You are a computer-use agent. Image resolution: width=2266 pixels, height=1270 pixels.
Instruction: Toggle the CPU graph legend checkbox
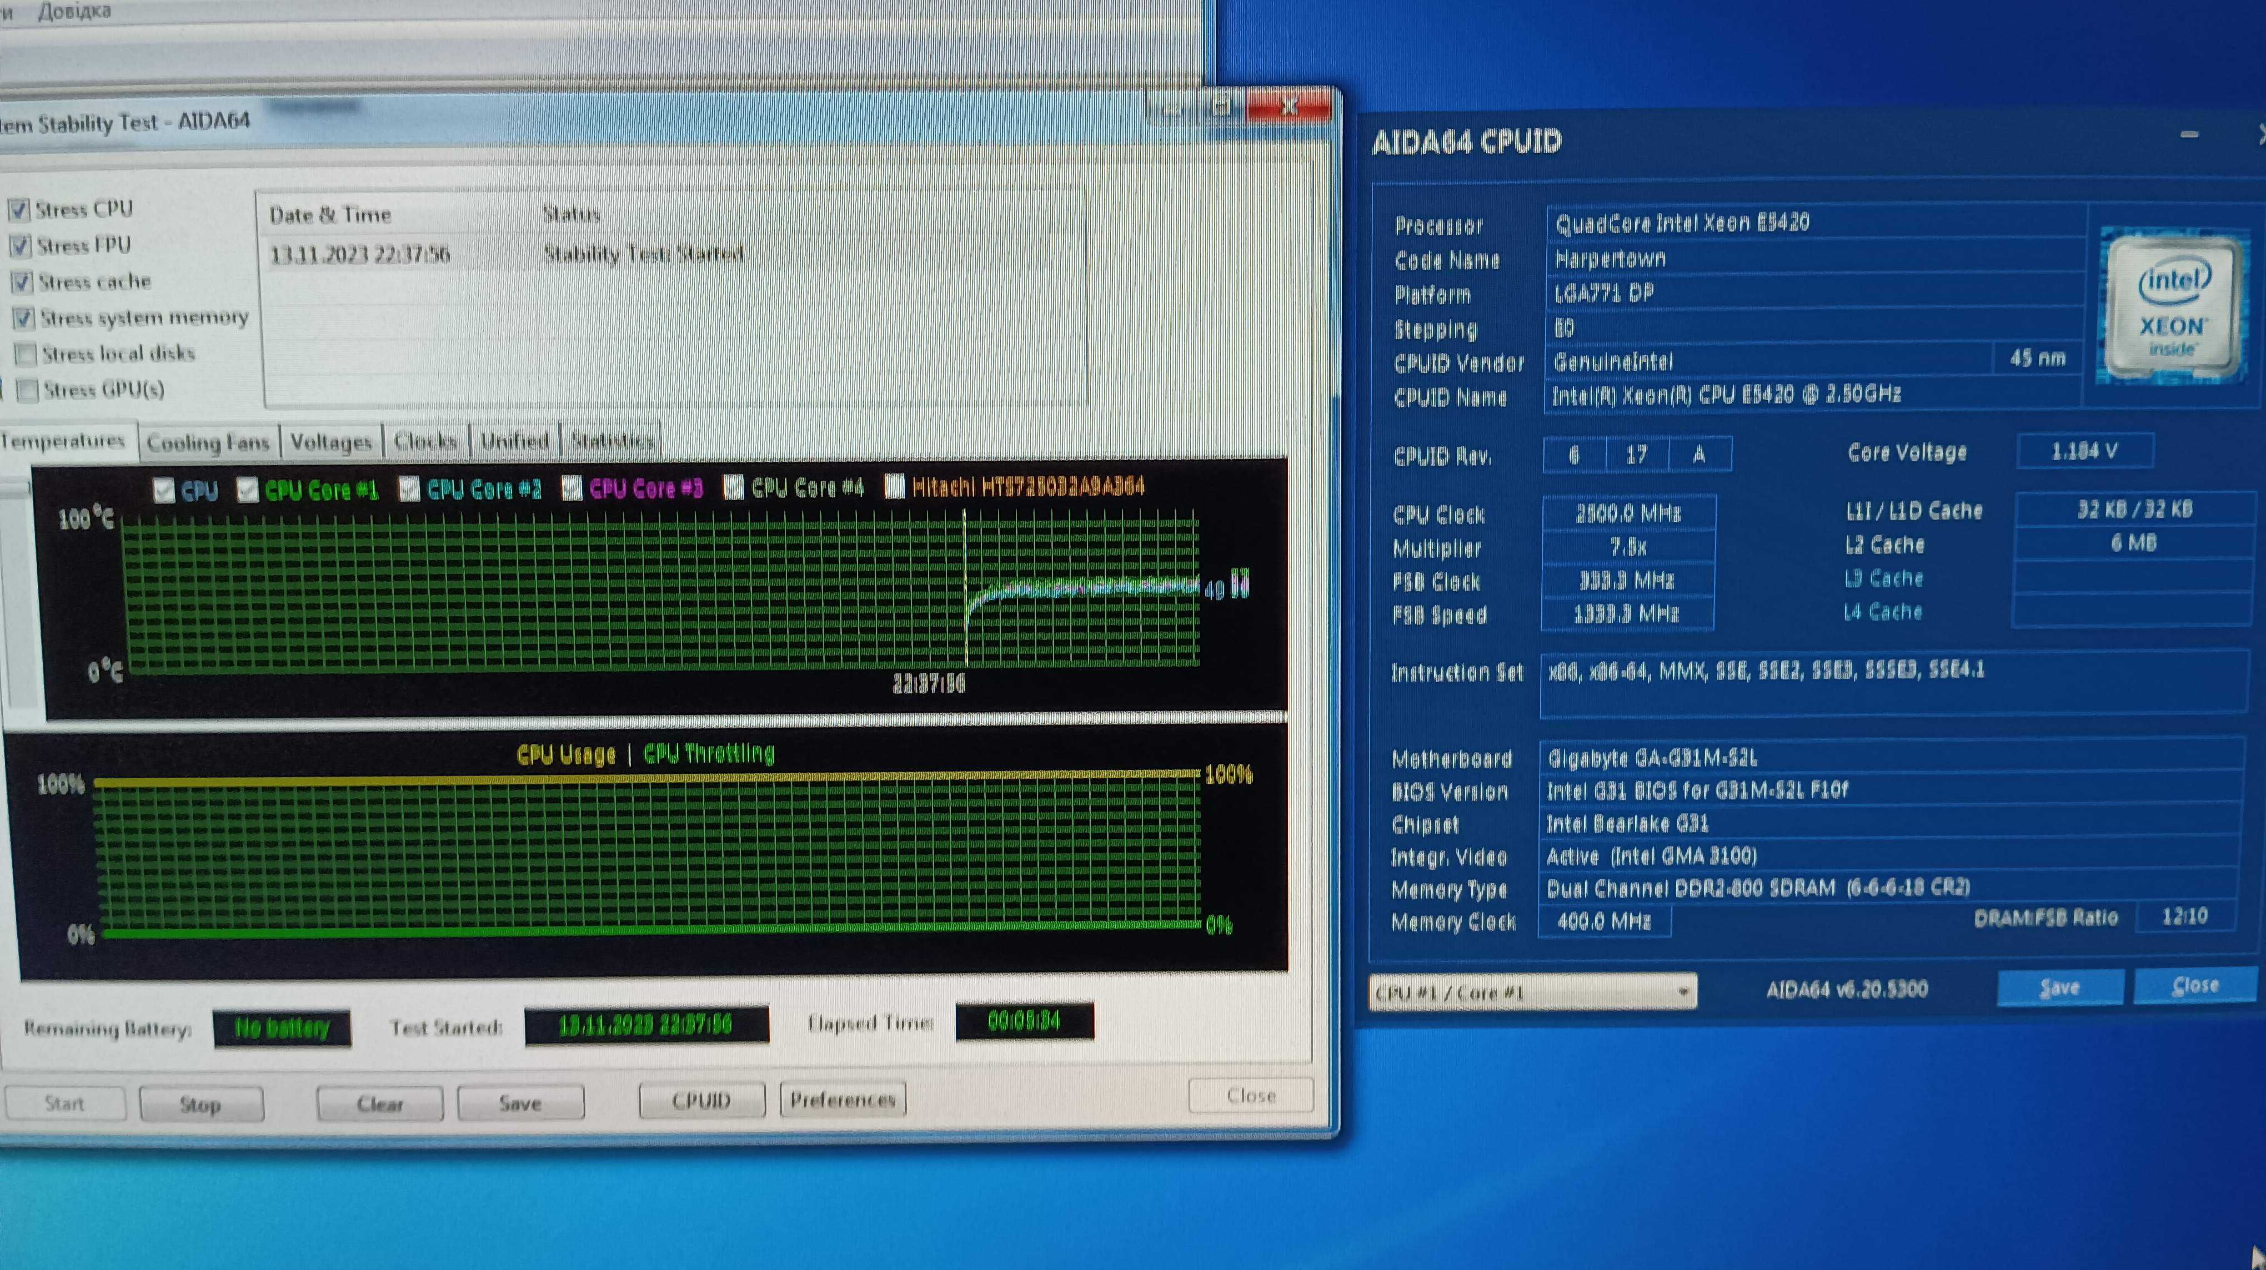click(164, 491)
